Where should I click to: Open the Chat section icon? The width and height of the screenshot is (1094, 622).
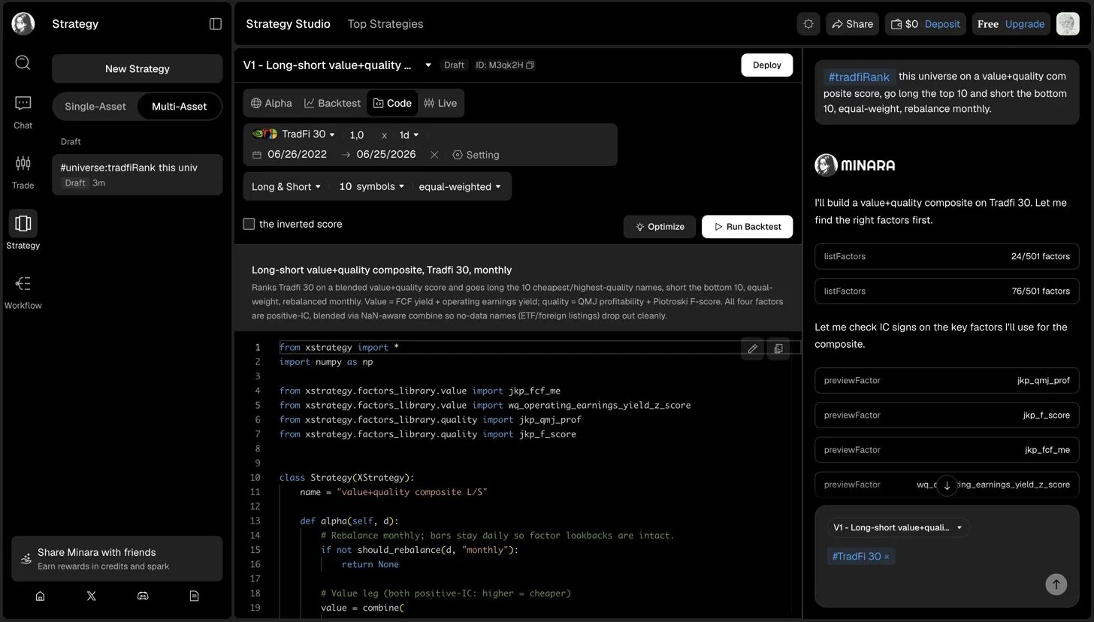[x=23, y=103]
